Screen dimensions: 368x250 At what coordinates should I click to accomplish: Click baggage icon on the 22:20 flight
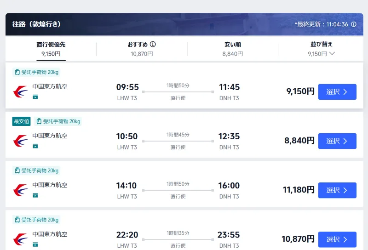click(17, 220)
